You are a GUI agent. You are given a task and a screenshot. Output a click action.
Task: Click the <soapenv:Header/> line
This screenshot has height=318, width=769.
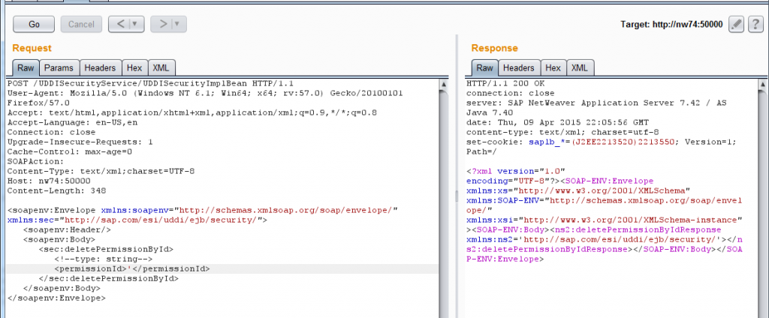[x=67, y=229]
